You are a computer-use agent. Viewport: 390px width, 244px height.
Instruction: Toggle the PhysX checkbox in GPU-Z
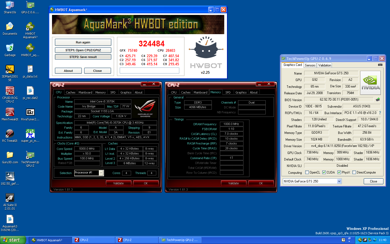pyautogui.click(x=339, y=172)
